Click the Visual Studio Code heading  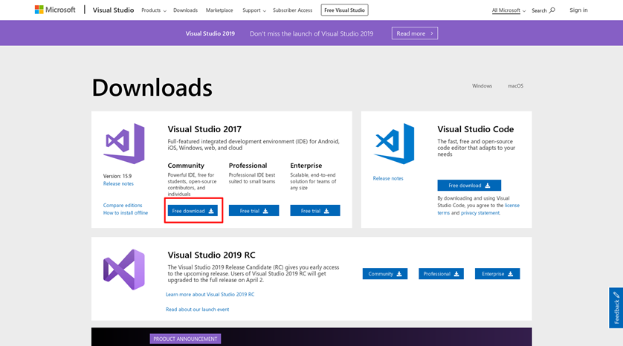tap(476, 129)
